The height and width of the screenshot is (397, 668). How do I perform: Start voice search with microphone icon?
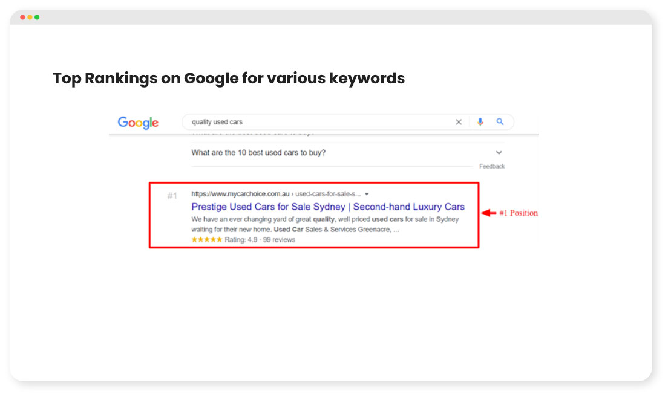click(480, 122)
